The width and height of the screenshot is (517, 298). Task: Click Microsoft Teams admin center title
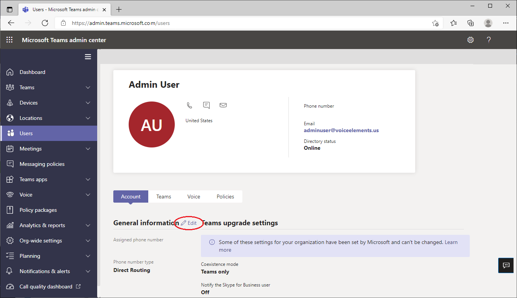click(x=64, y=40)
